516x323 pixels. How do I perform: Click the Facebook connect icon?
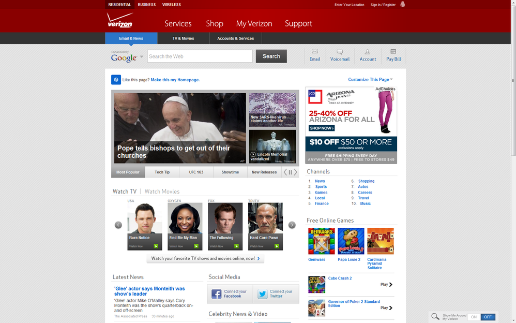[x=217, y=294]
